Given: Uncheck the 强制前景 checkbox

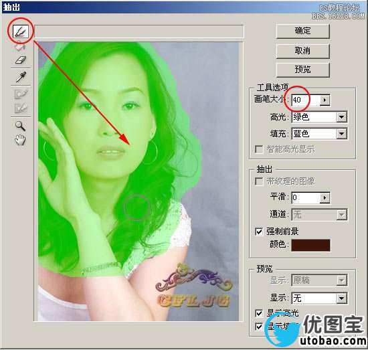Looking at the screenshot, I should [x=259, y=232].
